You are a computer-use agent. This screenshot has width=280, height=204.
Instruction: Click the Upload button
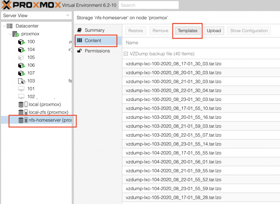click(214, 31)
